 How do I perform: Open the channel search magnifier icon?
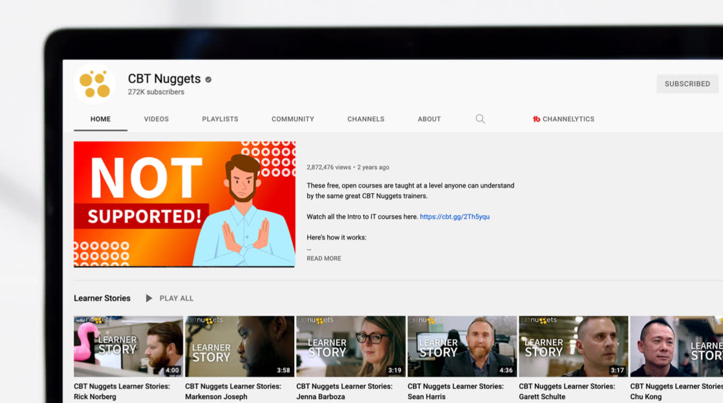point(480,119)
